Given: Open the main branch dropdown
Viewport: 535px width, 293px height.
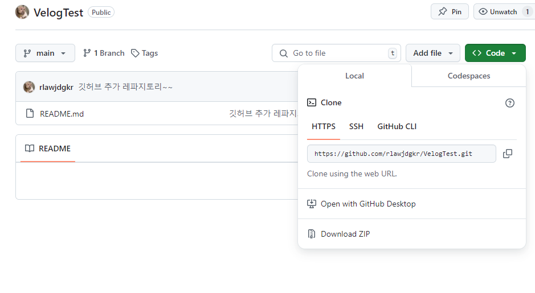Looking at the screenshot, I should coord(45,53).
